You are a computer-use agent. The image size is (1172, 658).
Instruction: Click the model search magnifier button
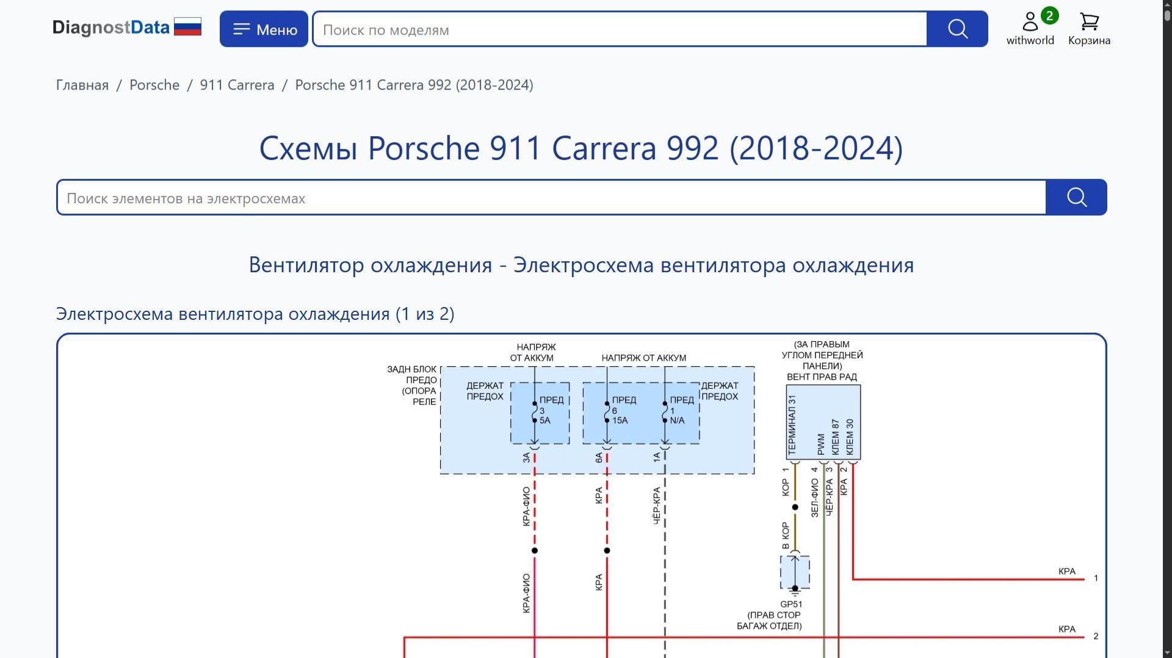click(x=957, y=29)
